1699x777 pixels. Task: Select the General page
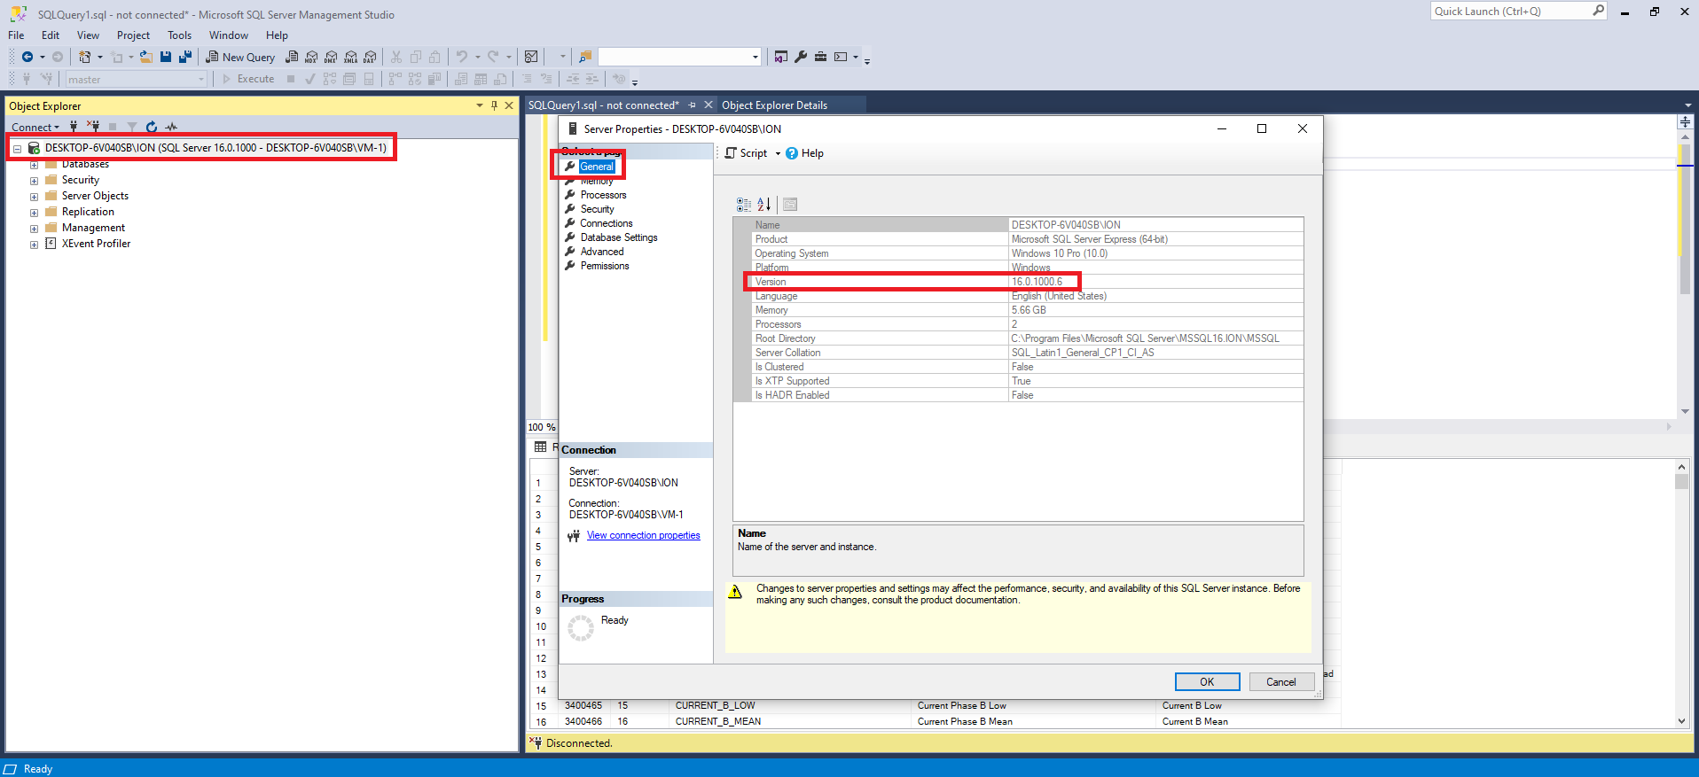pos(597,167)
